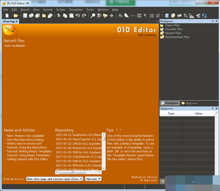Click the Find magnifier icon

[x=93, y=16]
